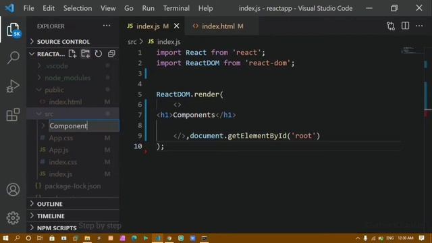Open the Accounts menu icon
This screenshot has width=432, height=243.
pos(13,190)
